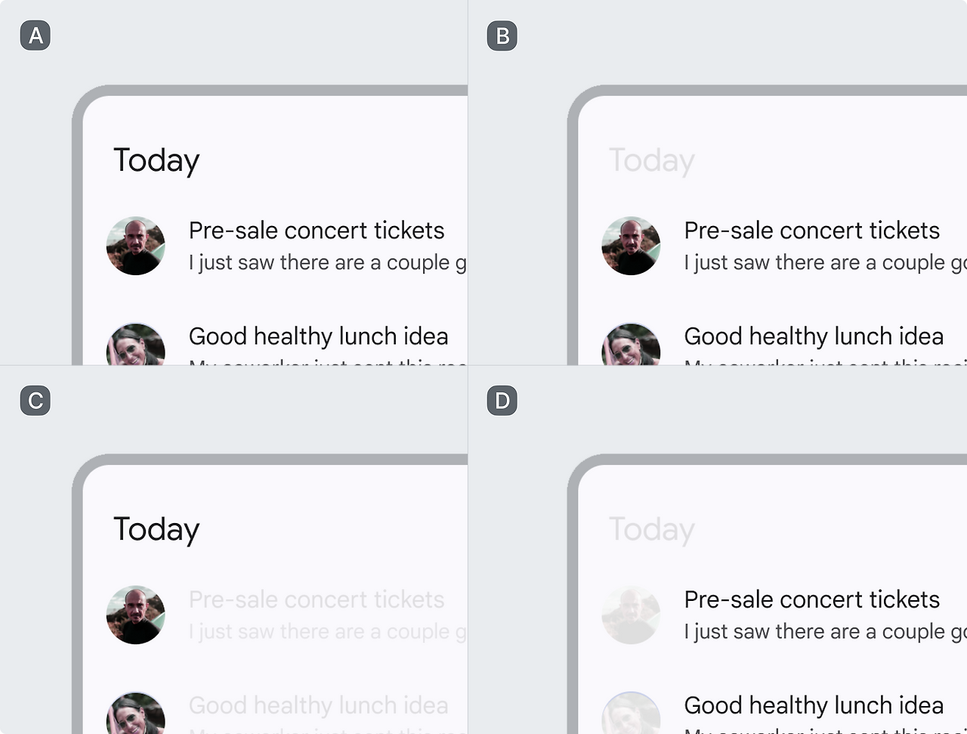The image size is (967, 734).
Task: Click the C label badge
Action: pos(36,401)
